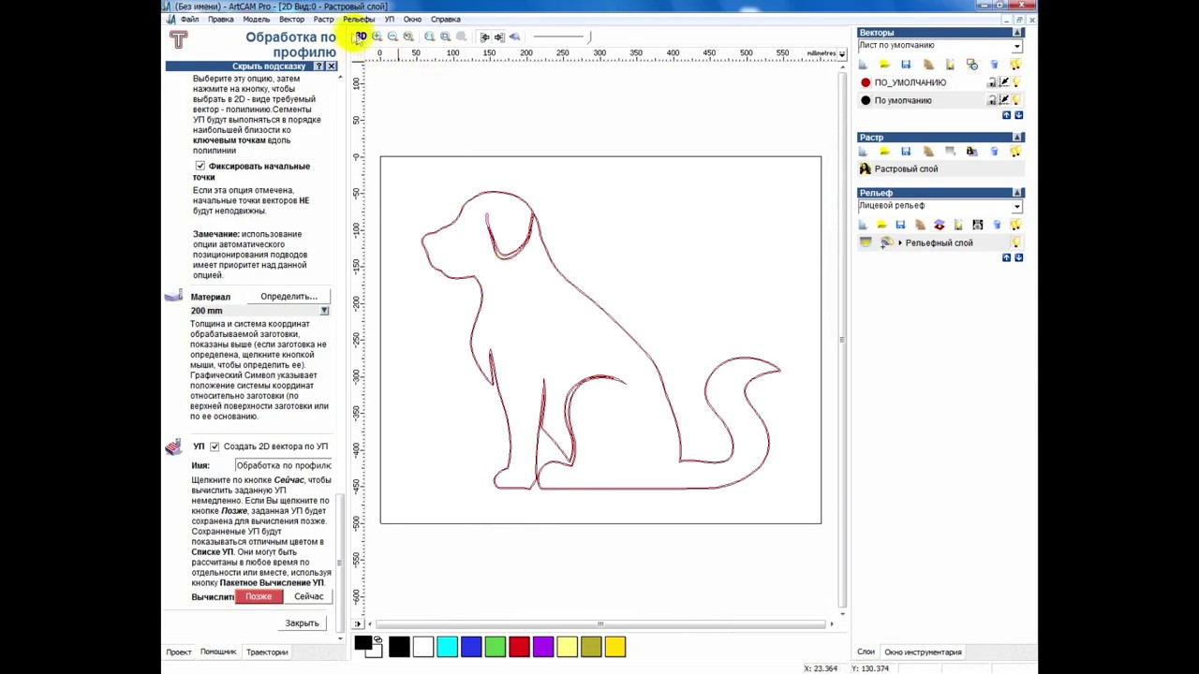
Task: Open the Справка menu
Action: pos(446,19)
